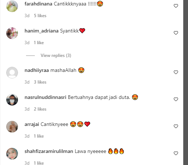Viewport: 188px width, 165px height.
Task: Open nasrulnuddinnasri username link
Action: coord(45,97)
